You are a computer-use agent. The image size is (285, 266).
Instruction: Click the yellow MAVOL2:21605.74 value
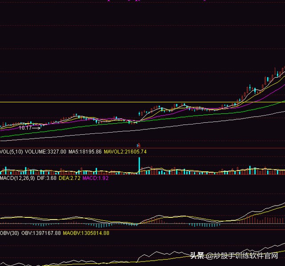pyautogui.click(x=125, y=152)
